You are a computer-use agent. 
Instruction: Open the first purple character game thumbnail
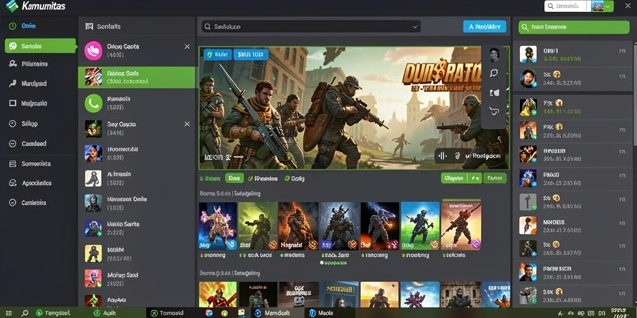(218, 226)
